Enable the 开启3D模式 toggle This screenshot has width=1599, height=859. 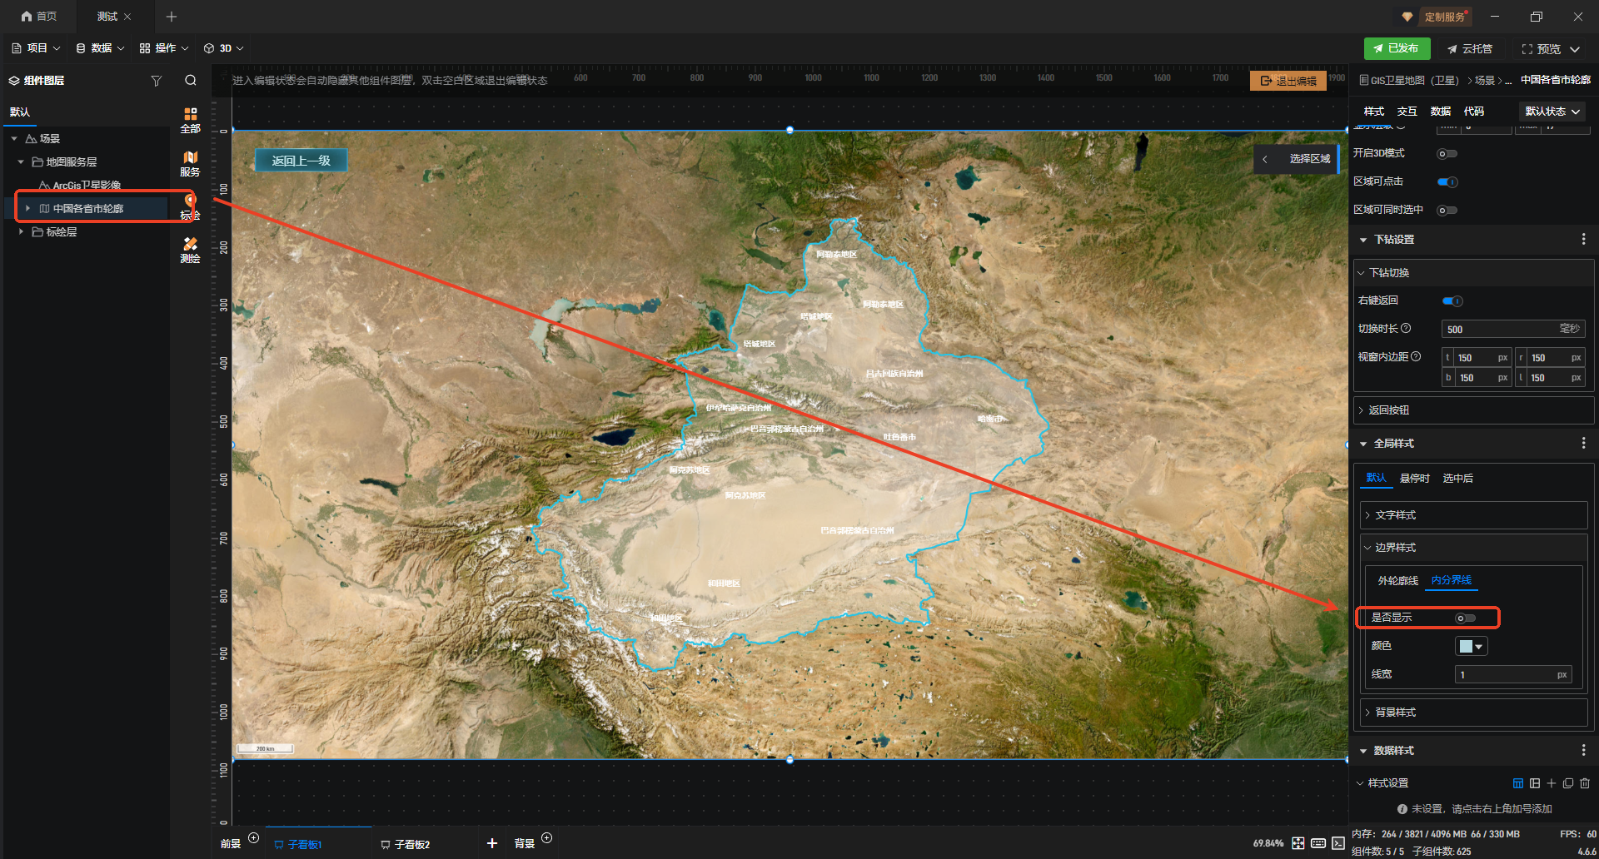tap(1447, 154)
